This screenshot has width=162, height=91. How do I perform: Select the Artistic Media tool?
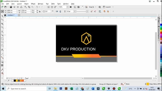pyautogui.click(x=2, y=35)
